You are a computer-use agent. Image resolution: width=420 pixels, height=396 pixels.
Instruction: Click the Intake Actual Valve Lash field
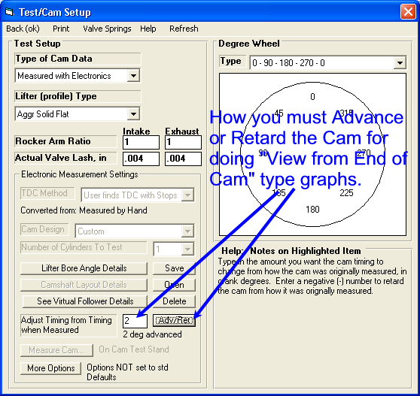coord(141,159)
